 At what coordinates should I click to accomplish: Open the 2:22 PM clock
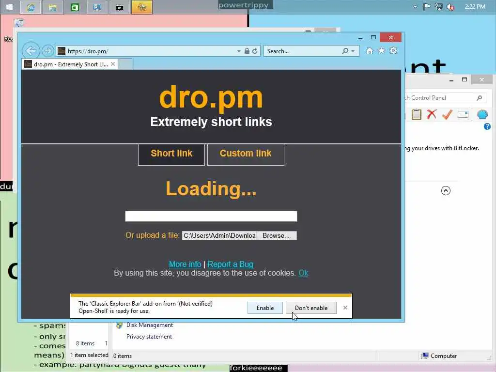475,7
